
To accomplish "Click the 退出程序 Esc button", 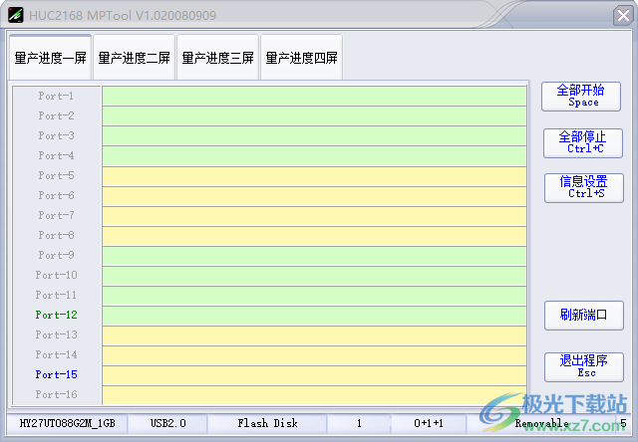I will (x=584, y=367).
